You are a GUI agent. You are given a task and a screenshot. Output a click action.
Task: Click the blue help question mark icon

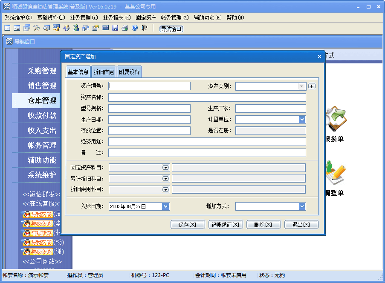(x=135, y=28)
